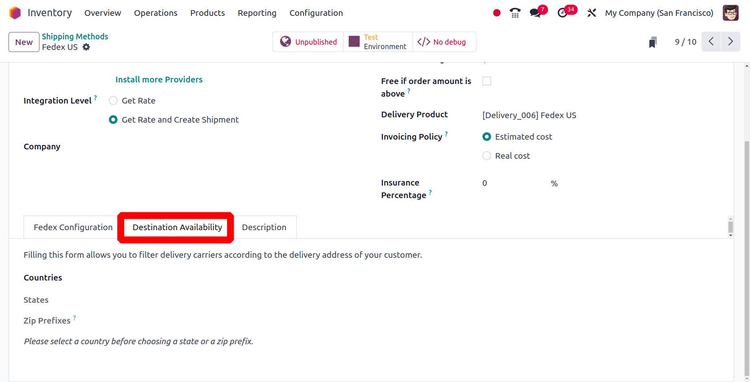Open the VoIP phone icon

pyautogui.click(x=515, y=13)
